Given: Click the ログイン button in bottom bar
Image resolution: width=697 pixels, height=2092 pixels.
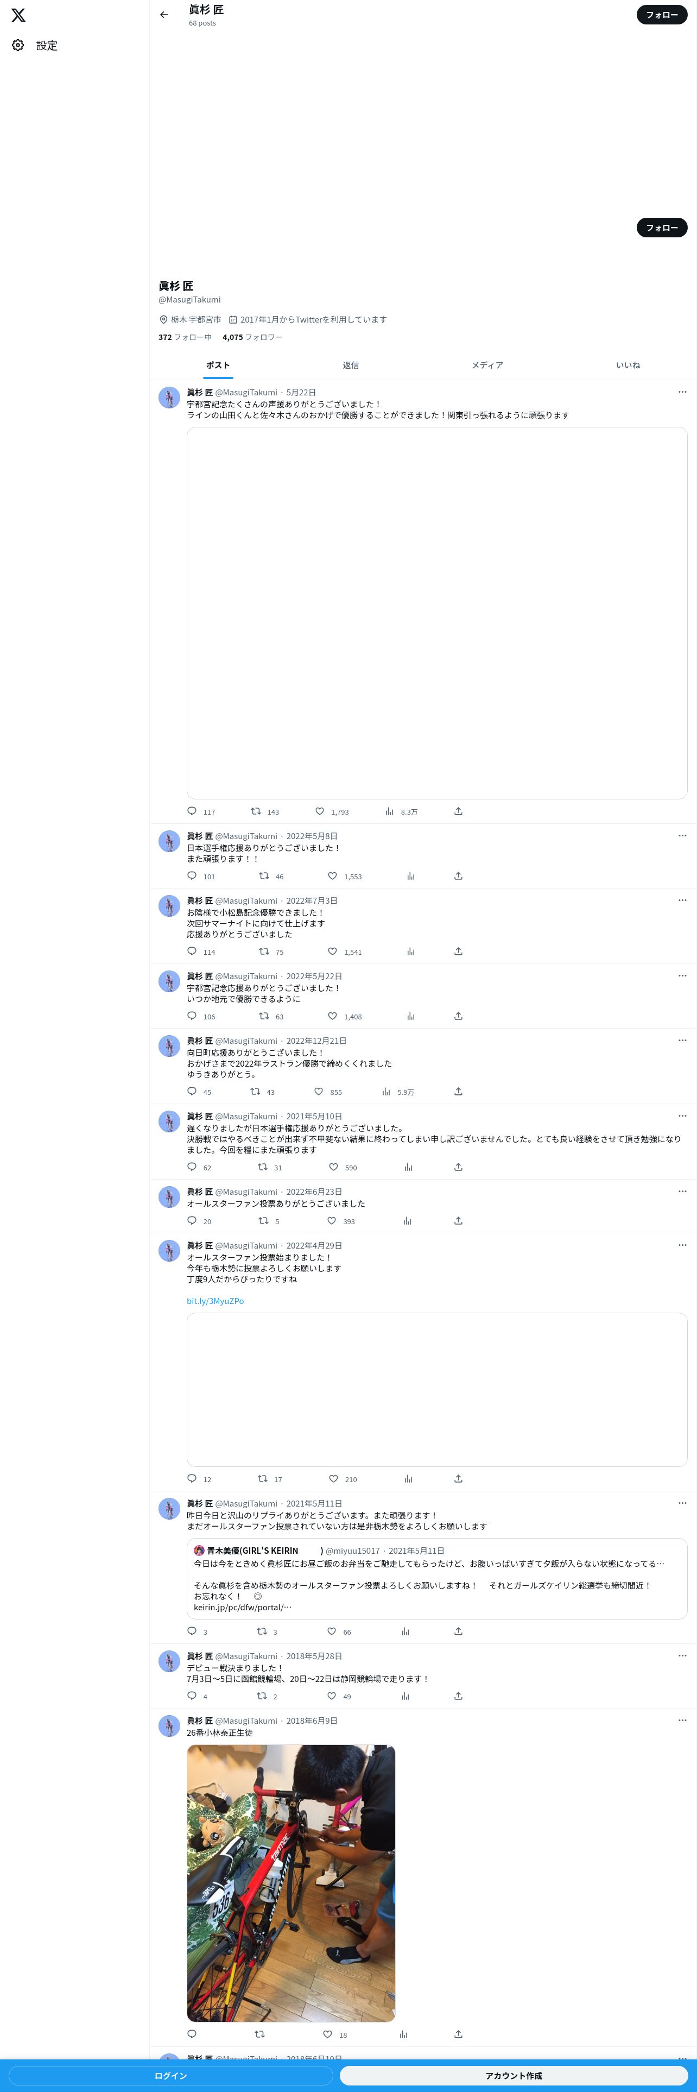Looking at the screenshot, I should point(171,2076).
